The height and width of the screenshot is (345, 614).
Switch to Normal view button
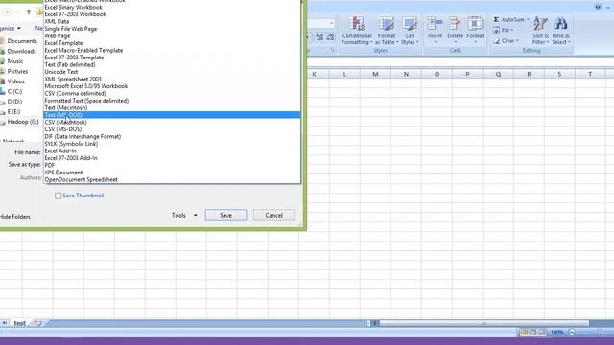[x=524, y=333]
